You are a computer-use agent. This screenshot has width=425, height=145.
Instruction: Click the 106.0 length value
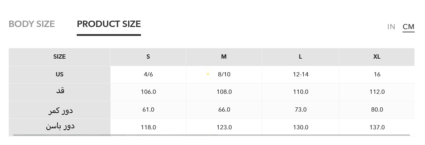point(148,92)
